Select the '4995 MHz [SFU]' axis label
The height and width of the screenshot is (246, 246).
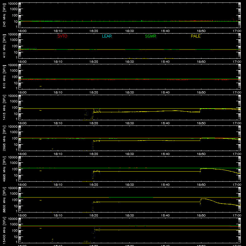point(4,169)
